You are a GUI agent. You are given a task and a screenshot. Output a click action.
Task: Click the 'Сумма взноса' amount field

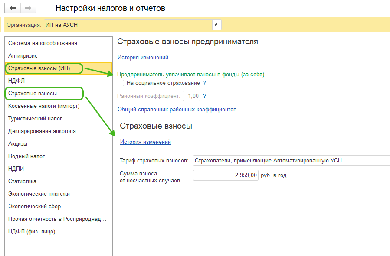pos(226,175)
